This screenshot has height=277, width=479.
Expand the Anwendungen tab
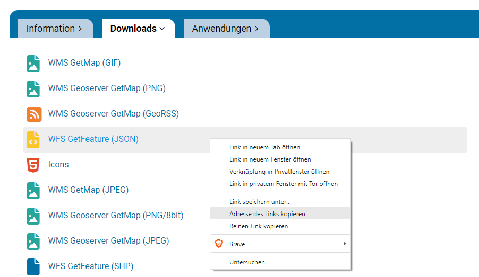pos(225,29)
